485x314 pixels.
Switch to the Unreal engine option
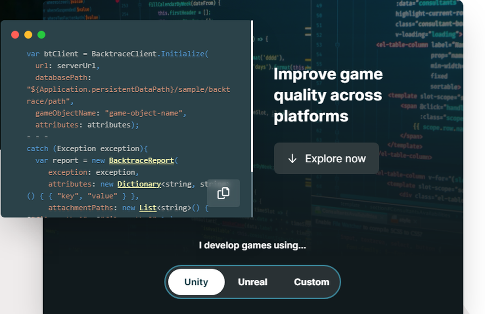click(x=253, y=282)
